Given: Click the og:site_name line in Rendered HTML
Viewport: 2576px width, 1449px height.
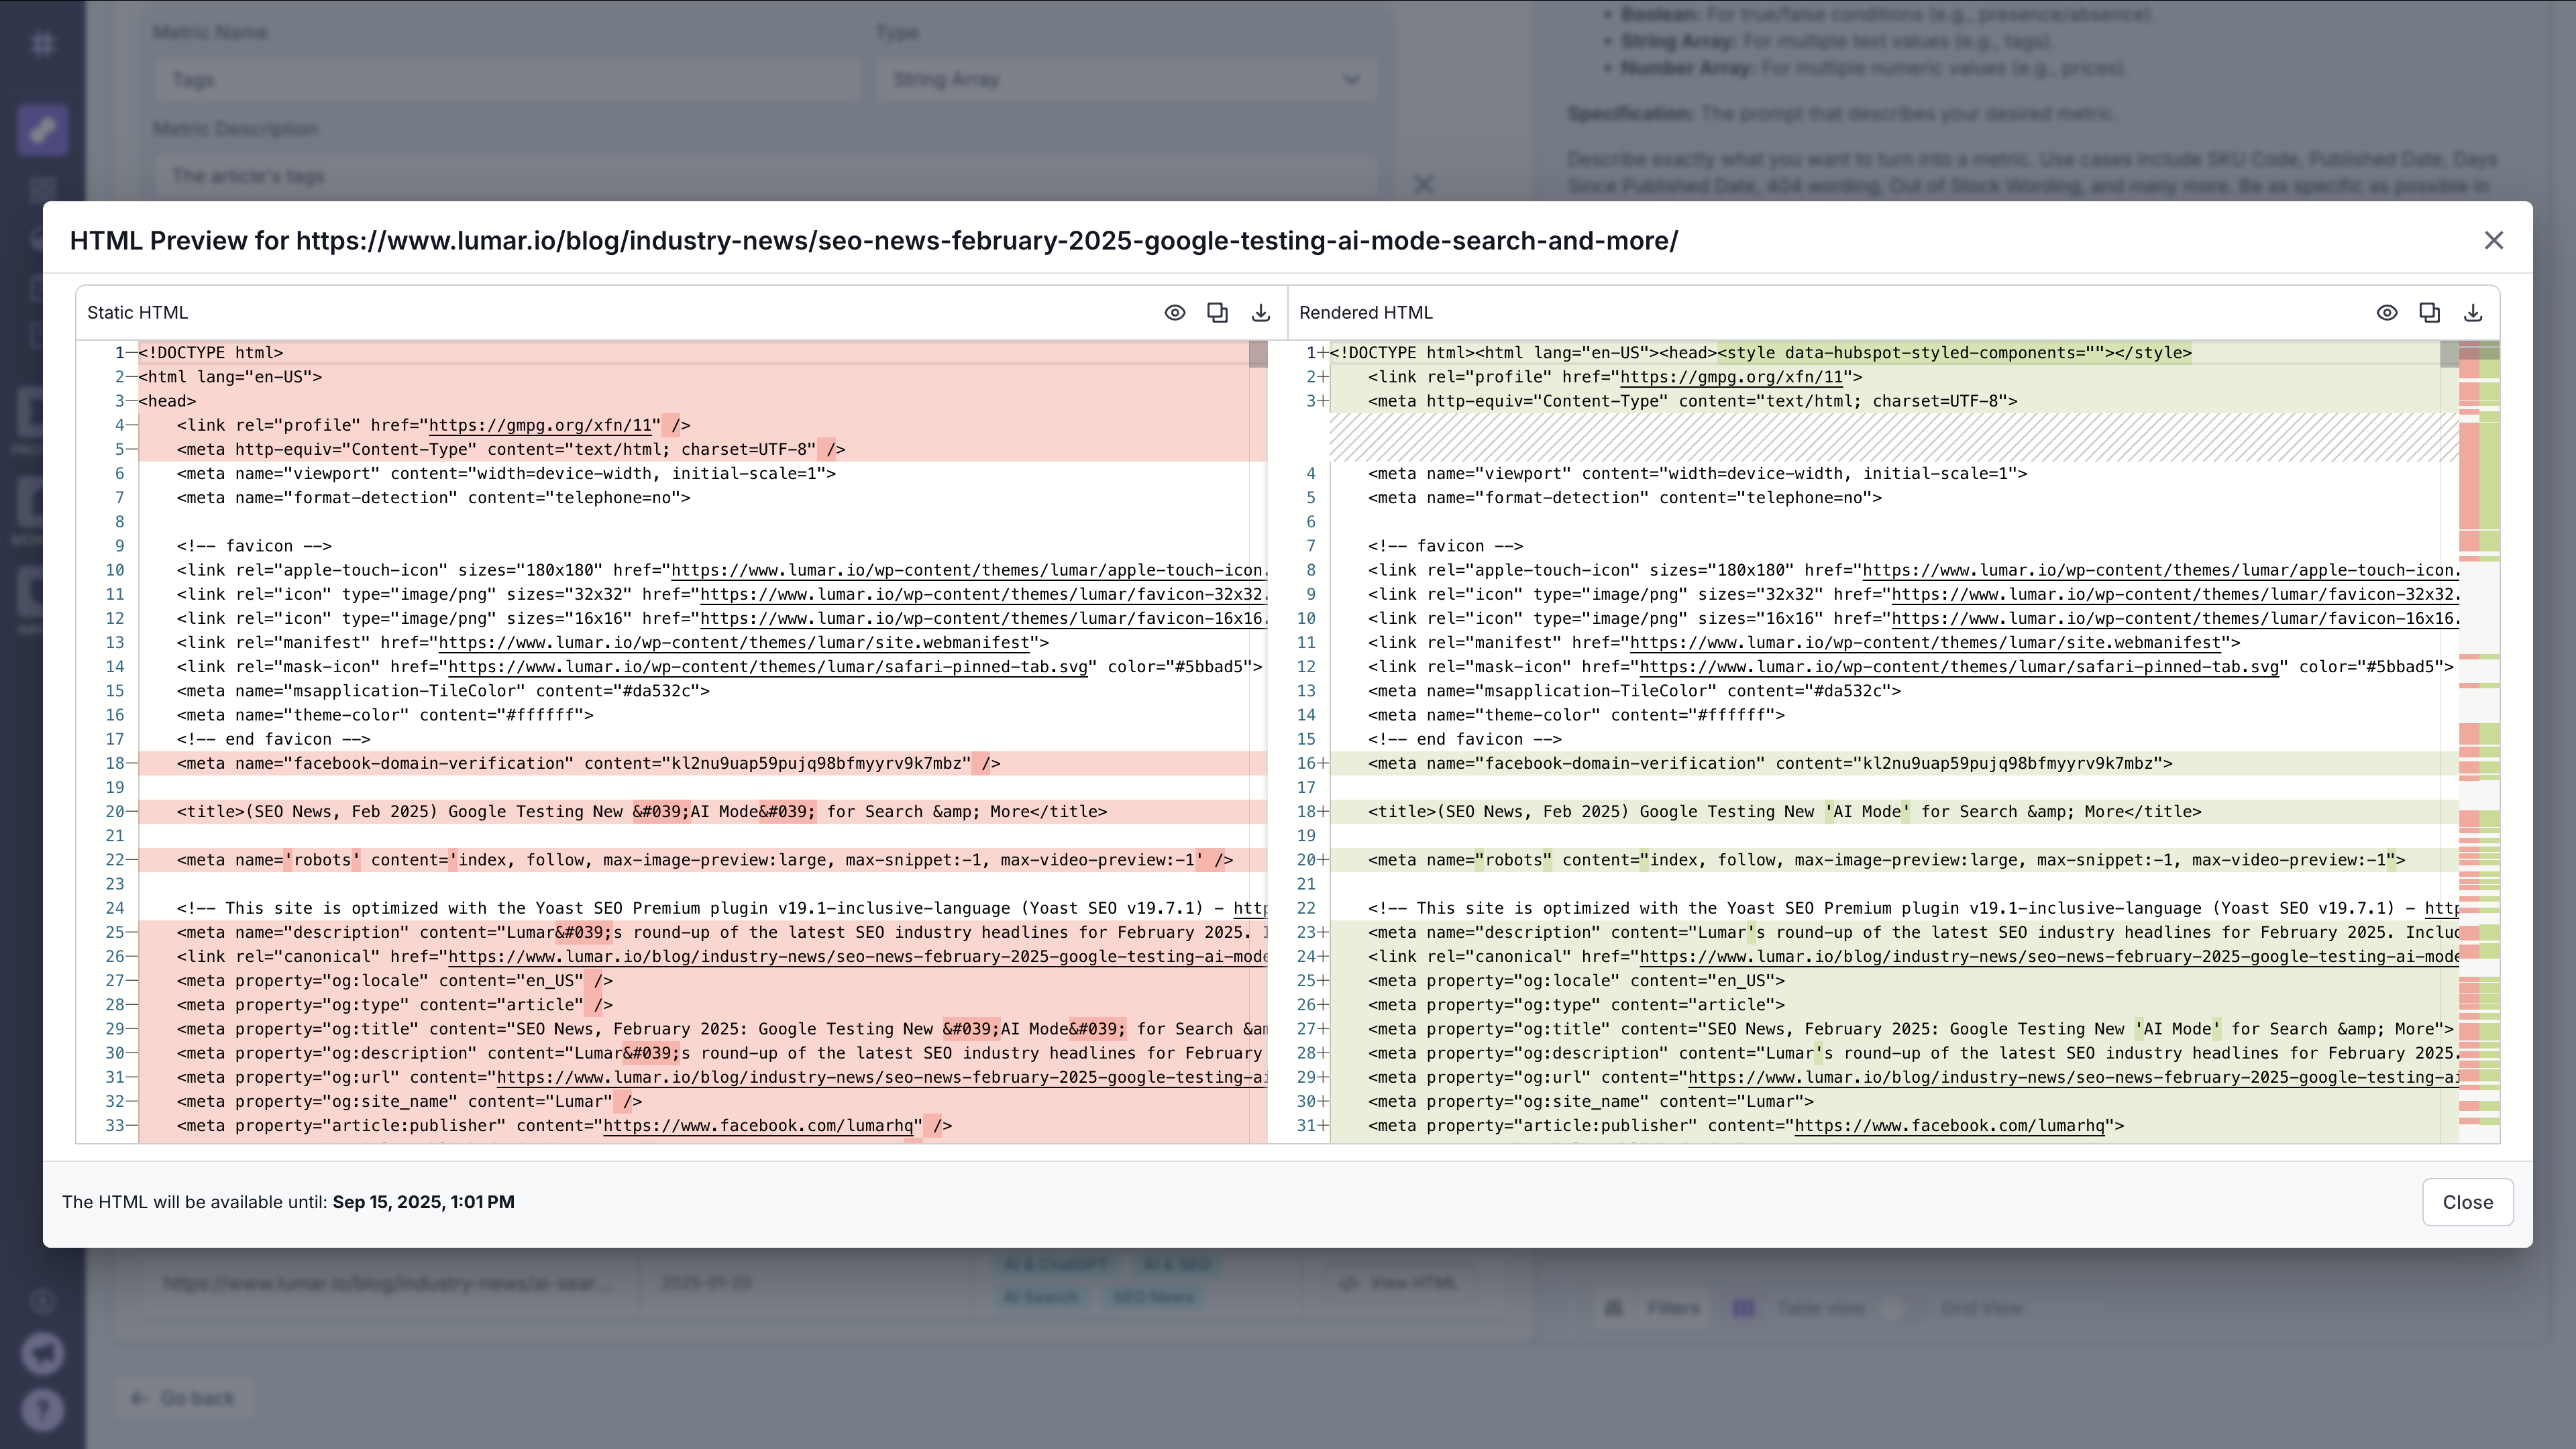Looking at the screenshot, I should (x=1590, y=1101).
